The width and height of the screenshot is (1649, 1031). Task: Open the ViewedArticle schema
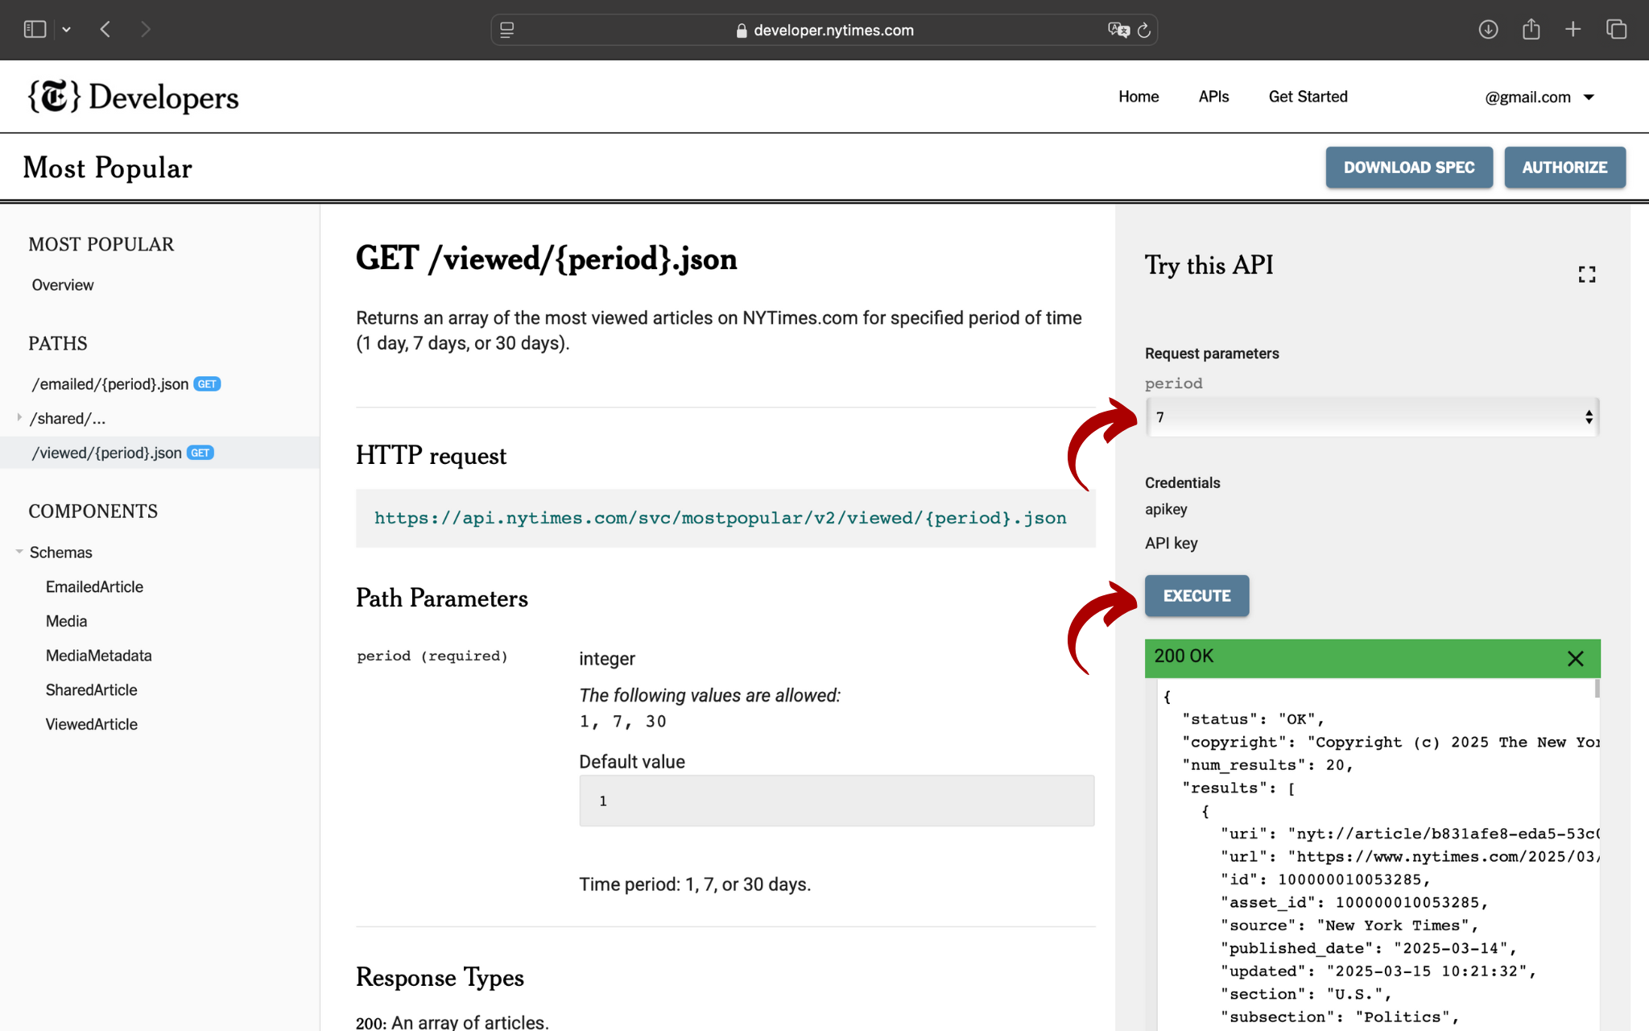(91, 725)
